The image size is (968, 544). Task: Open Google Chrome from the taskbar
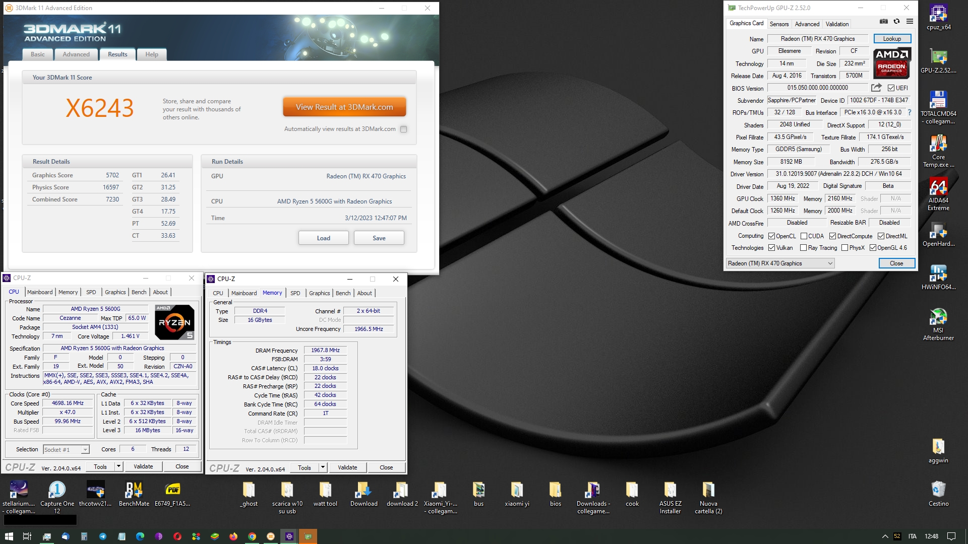coord(252,536)
